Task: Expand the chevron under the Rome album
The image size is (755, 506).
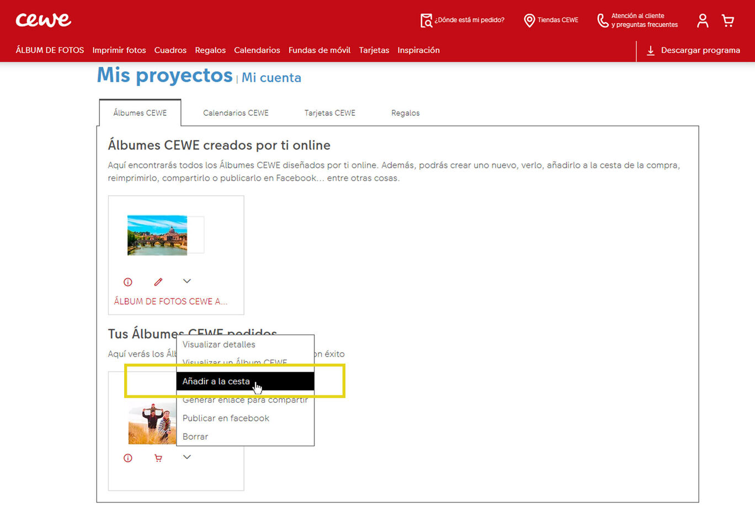Action: (x=187, y=281)
